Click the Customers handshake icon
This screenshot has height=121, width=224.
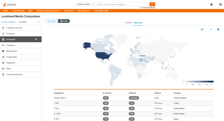point(3,45)
